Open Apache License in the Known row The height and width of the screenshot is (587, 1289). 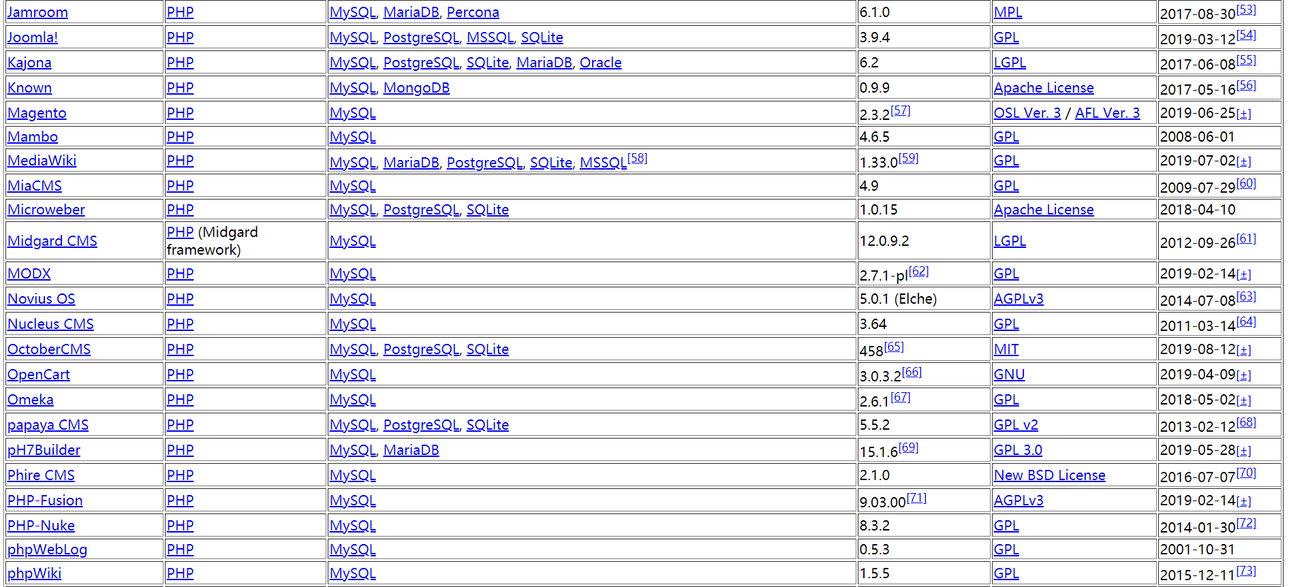tap(1044, 88)
